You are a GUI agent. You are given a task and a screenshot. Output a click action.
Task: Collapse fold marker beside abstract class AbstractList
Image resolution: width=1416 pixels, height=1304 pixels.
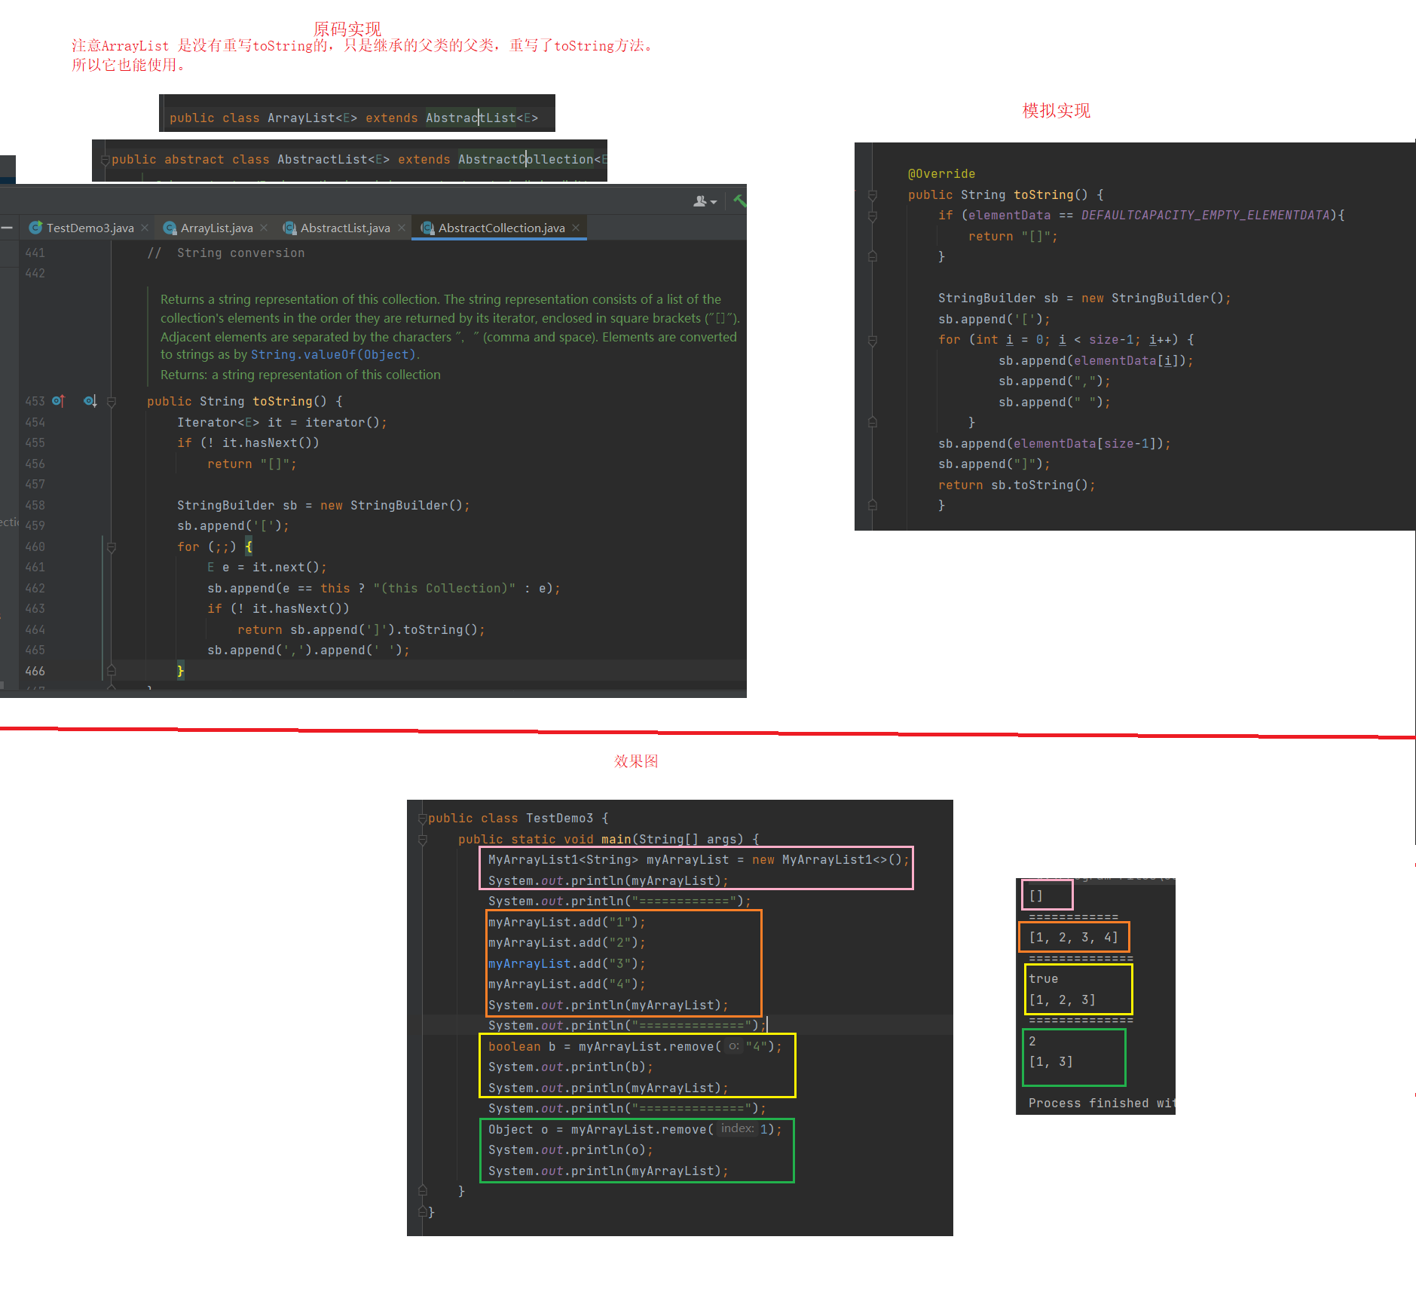click(x=105, y=160)
